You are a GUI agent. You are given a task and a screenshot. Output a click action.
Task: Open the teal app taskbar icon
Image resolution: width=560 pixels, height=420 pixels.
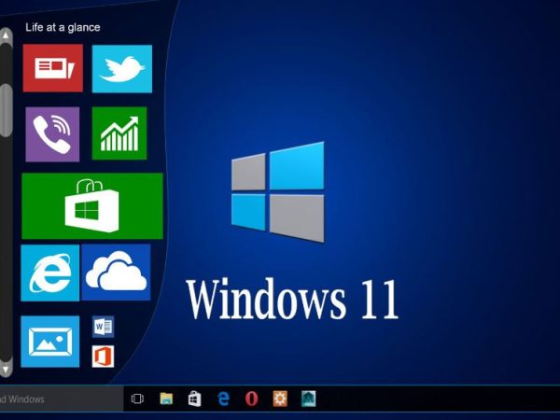tap(308, 399)
